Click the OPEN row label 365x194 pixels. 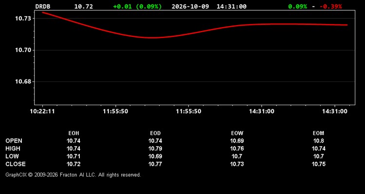click(x=14, y=141)
